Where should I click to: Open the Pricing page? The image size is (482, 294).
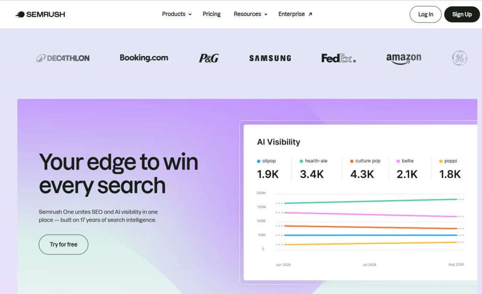(x=211, y=14)
